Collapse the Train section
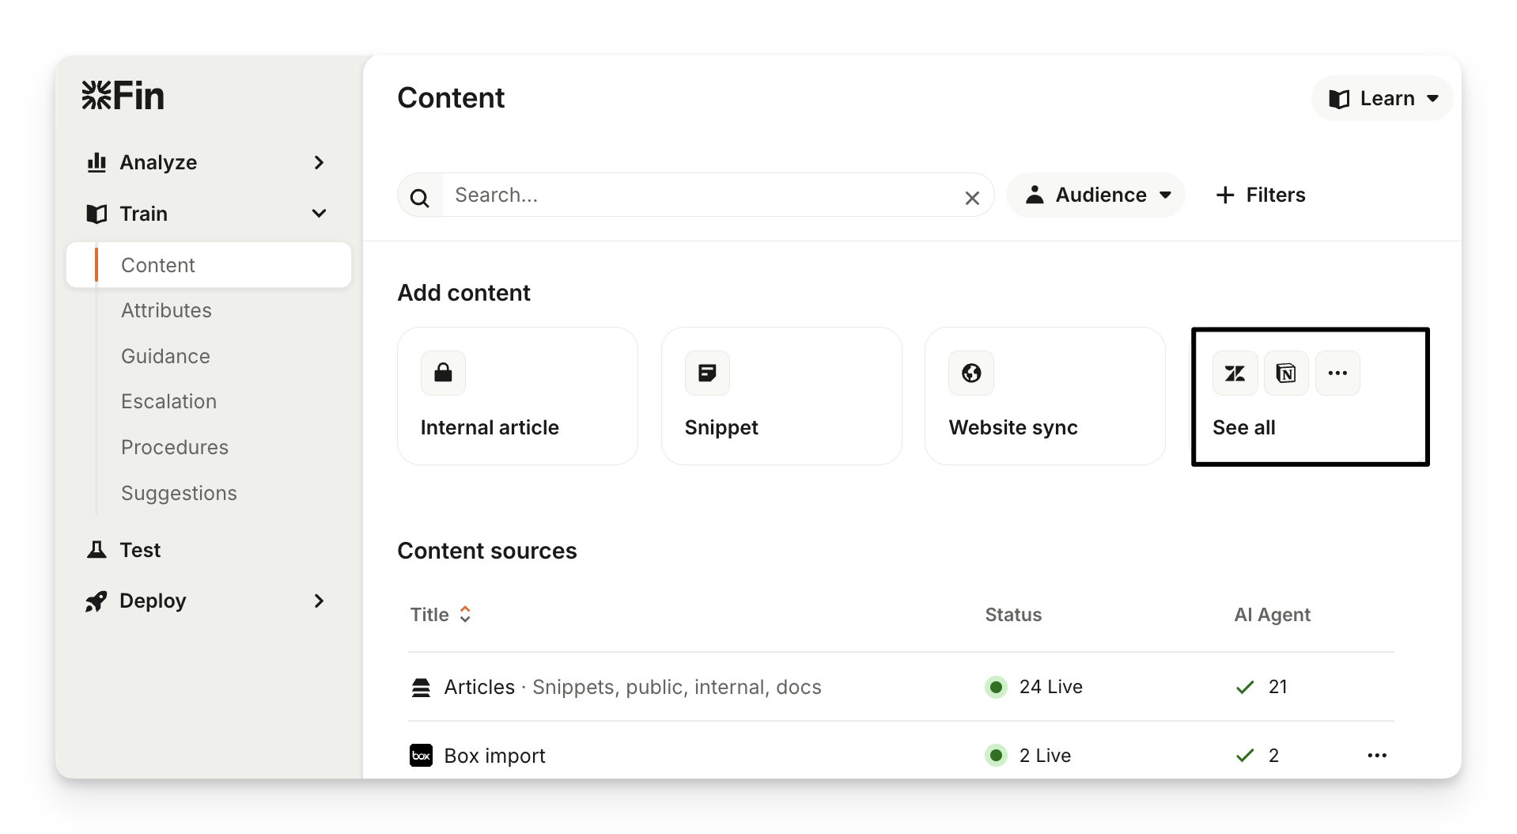Screen dimensions: 1517x834 pyautogui.click(x=319, y=214)
